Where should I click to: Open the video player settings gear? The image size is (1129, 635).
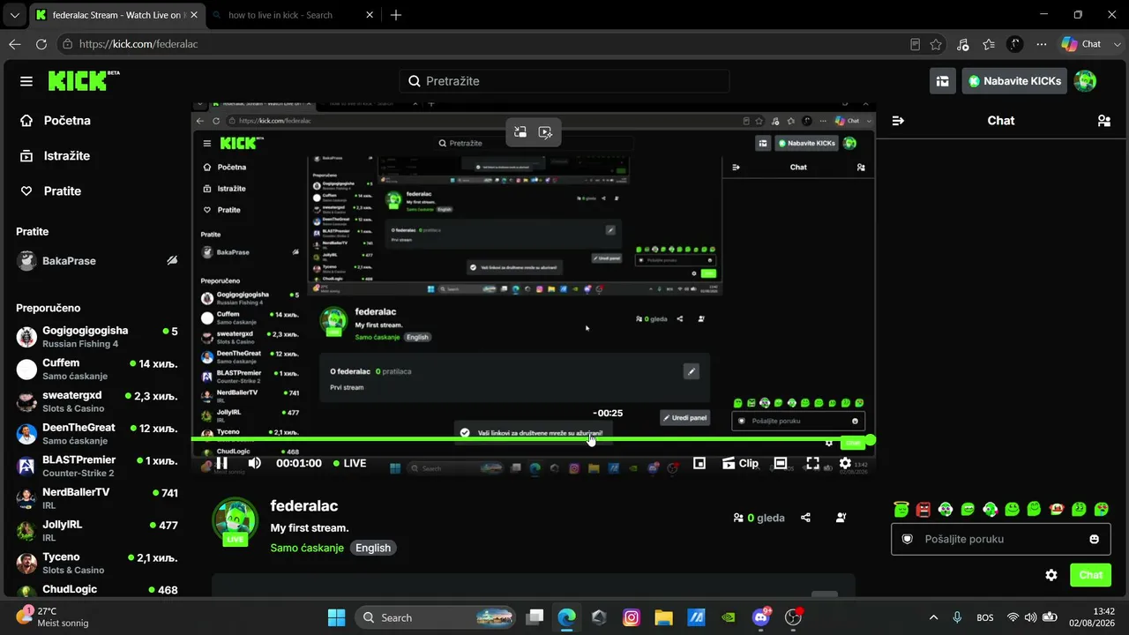(x=845, y=463)
